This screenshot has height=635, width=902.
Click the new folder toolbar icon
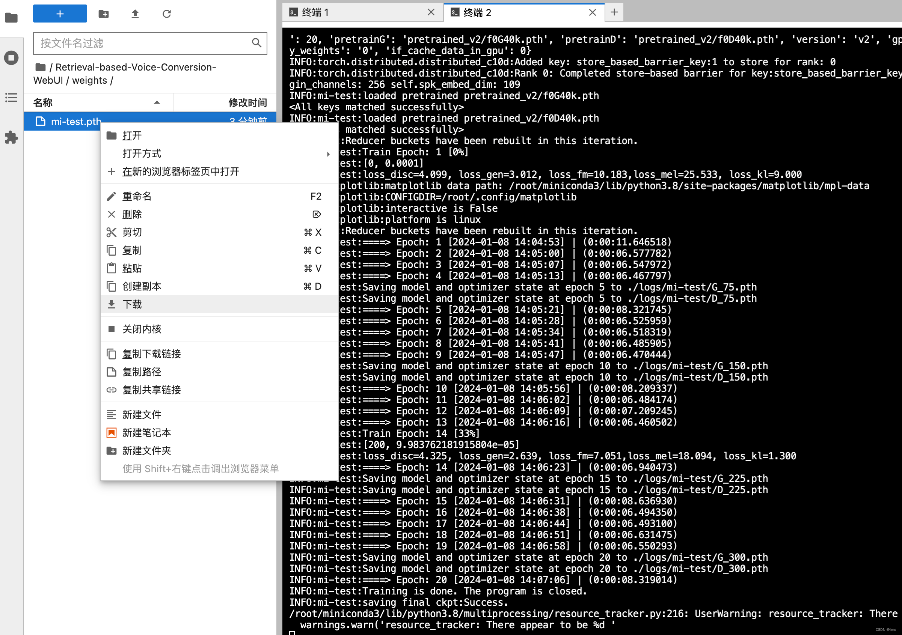tap(103, 14)
